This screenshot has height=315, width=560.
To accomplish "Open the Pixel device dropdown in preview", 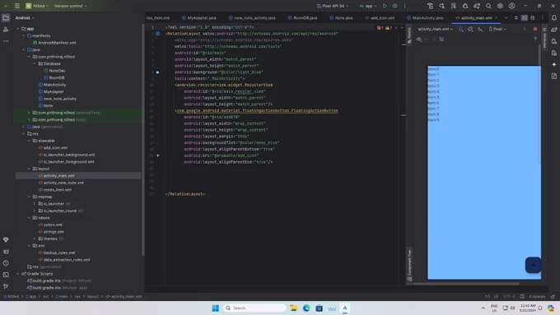I will (x=497, y=30).
